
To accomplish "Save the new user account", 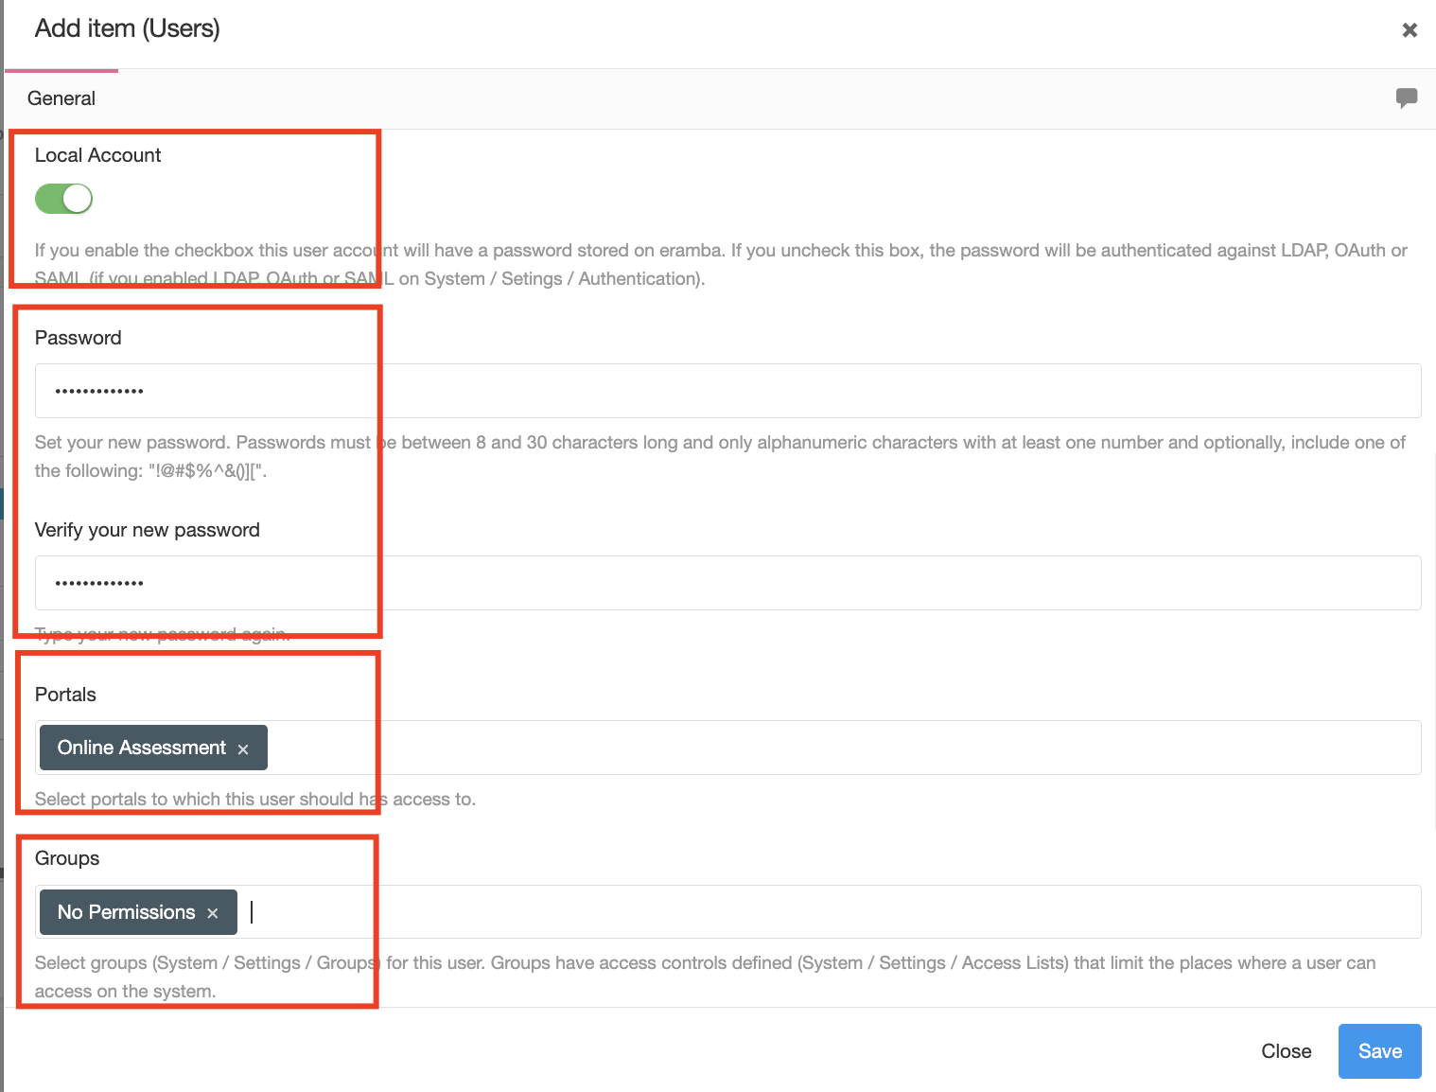I will point(1379,1050).
